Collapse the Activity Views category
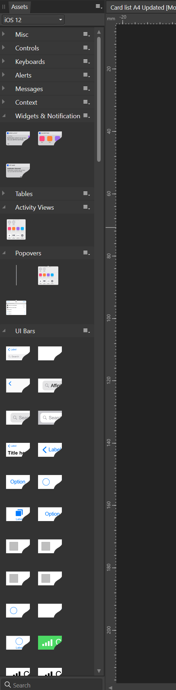The image size is (176, 690). click(x=4, y=207)
